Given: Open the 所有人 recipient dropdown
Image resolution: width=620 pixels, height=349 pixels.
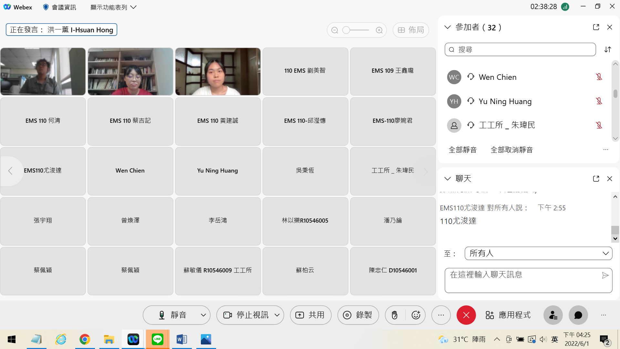Looking at the screenshot, I should pos(538,253).
